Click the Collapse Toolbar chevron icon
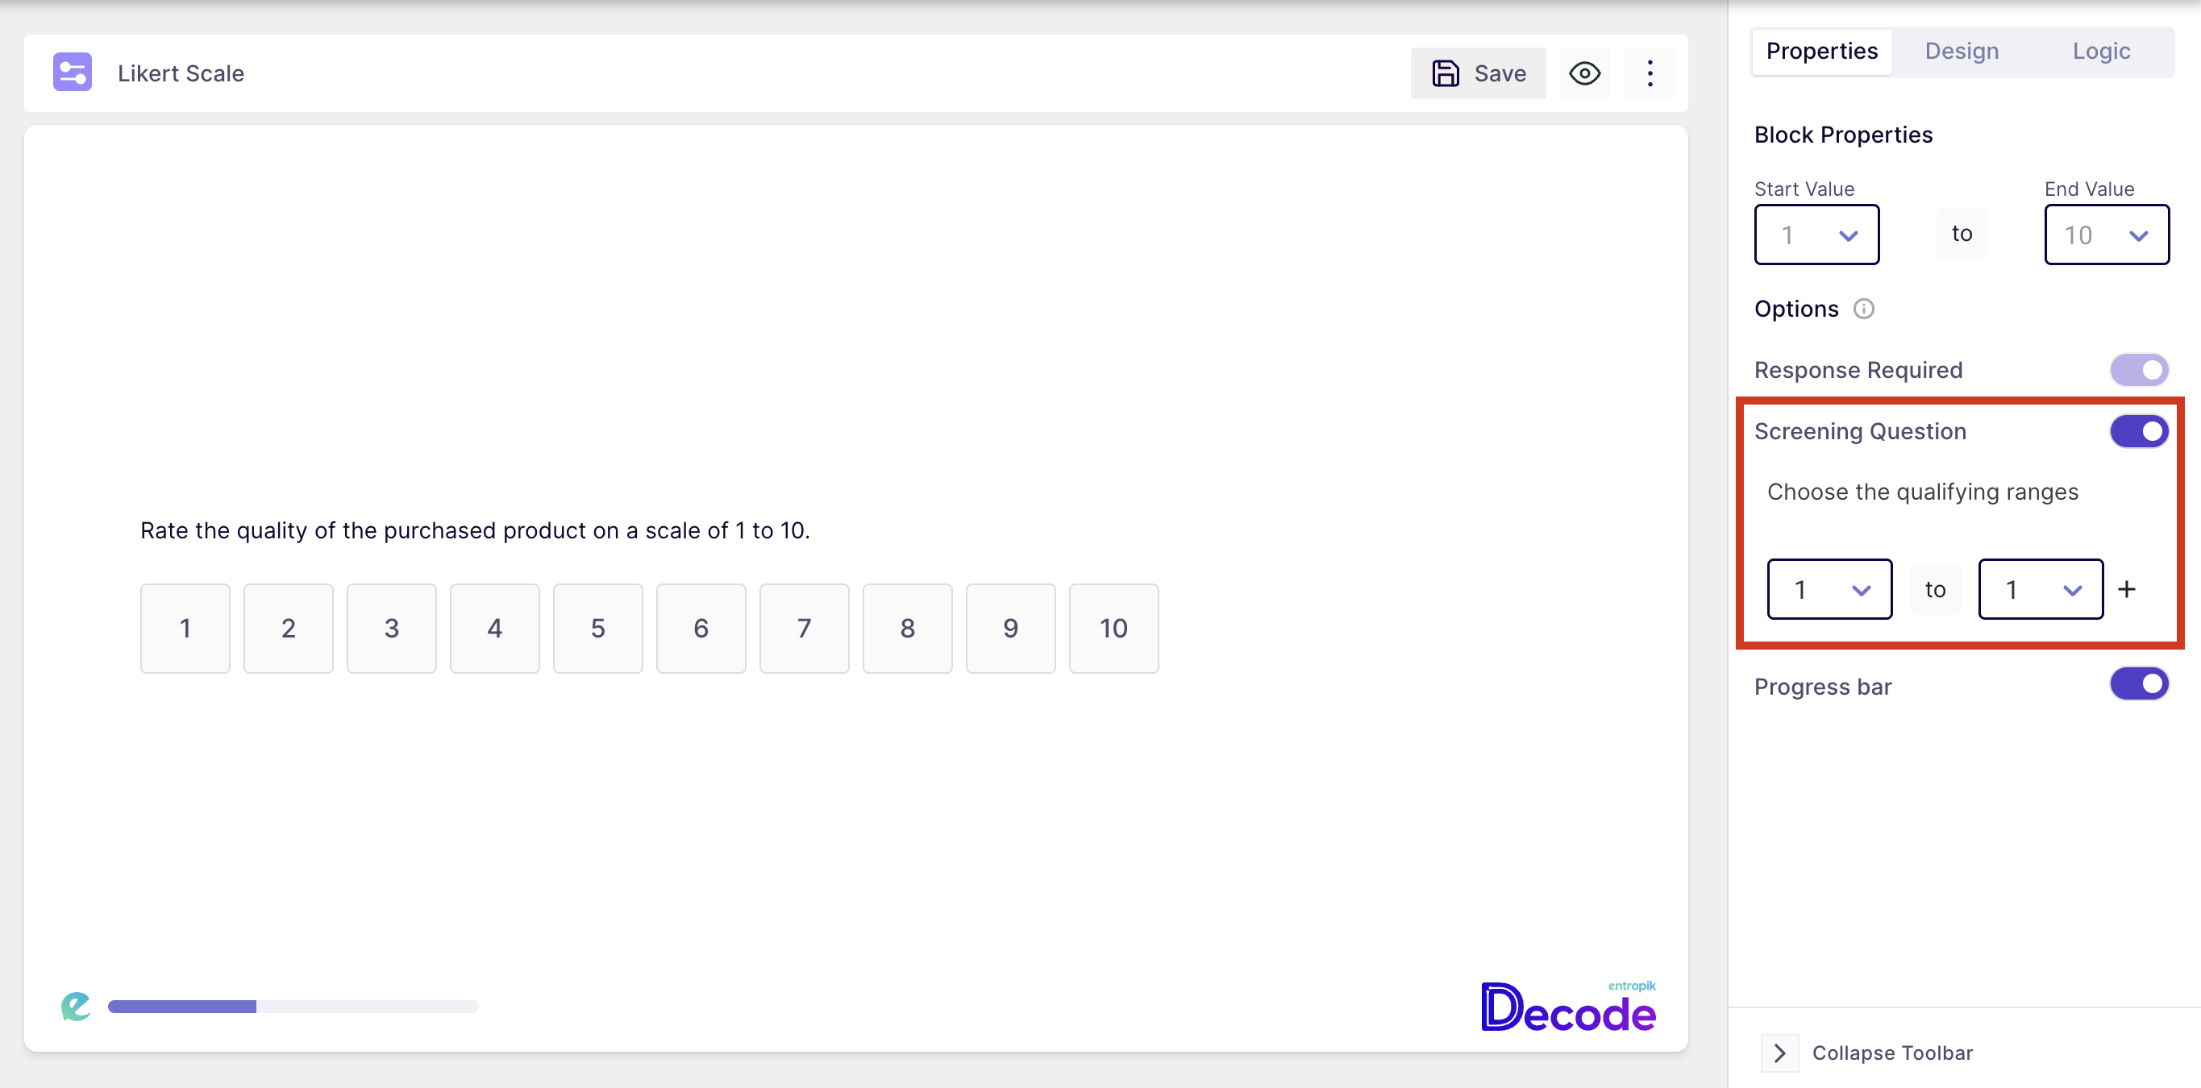Image resolution: width=2201 pixels, height=1088 pixels. (x=1779, y=1053)
